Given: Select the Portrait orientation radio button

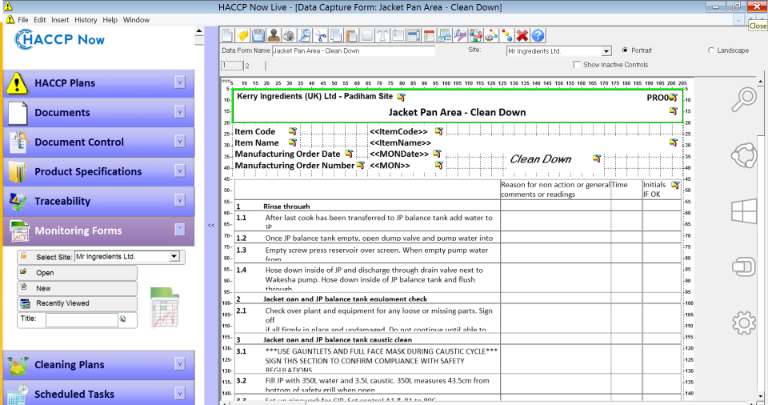Looking at the screenshot, I should coord(625,50).
